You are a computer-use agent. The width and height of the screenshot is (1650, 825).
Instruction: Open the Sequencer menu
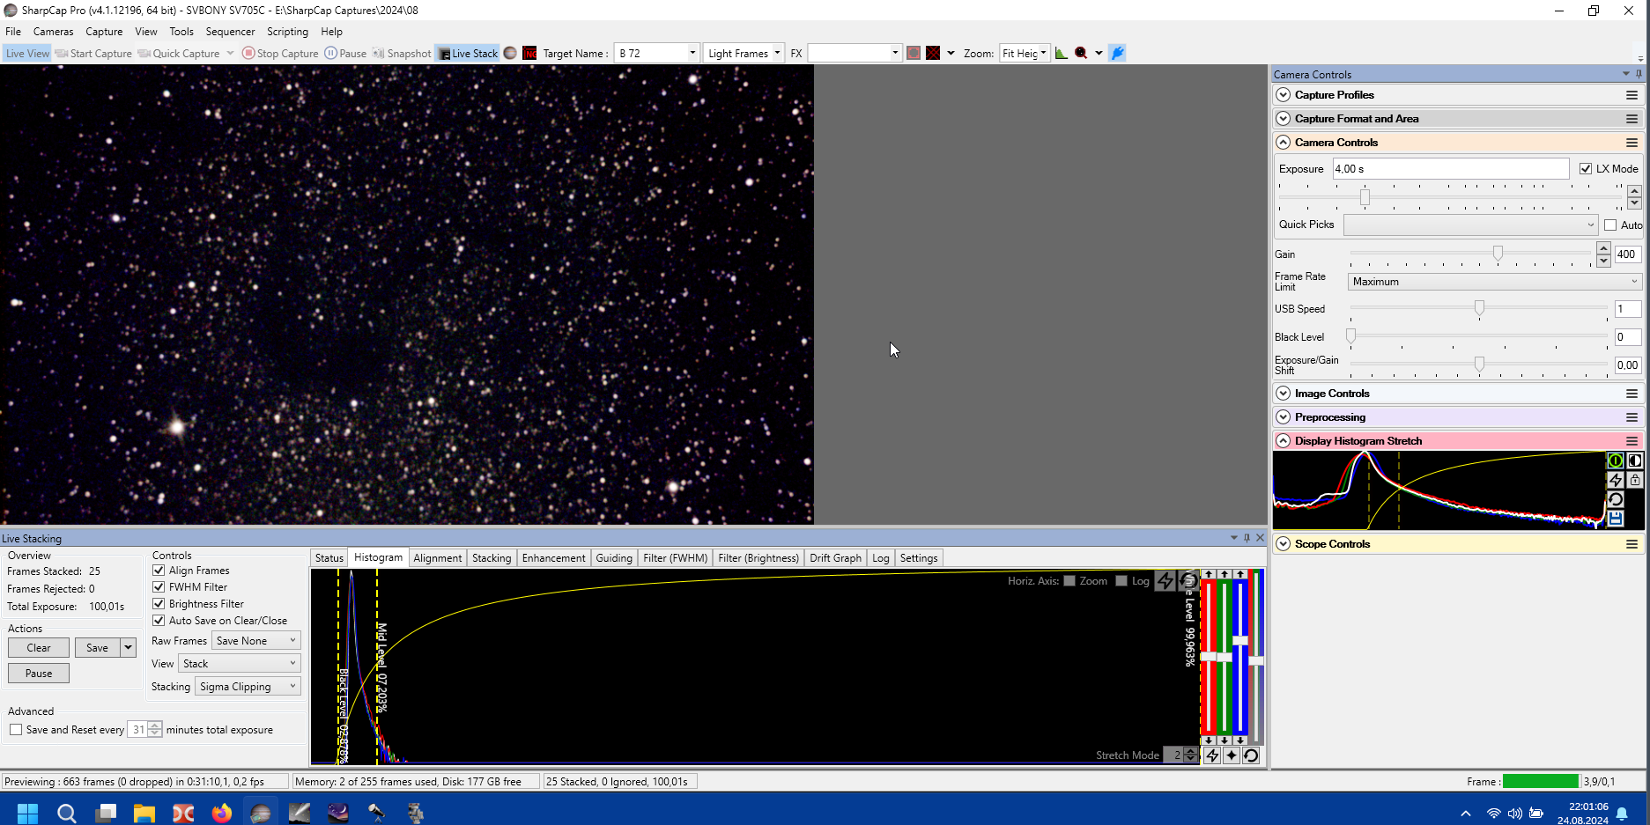(x=230, y=32)
